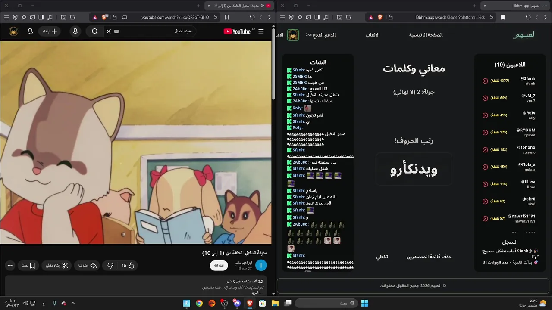Open extensions puzzle icon in YouTube window
Viewport: 552px width, 310px height.
[72, 17]
